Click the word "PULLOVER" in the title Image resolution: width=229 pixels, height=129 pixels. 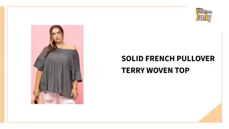tap(196, 59)
